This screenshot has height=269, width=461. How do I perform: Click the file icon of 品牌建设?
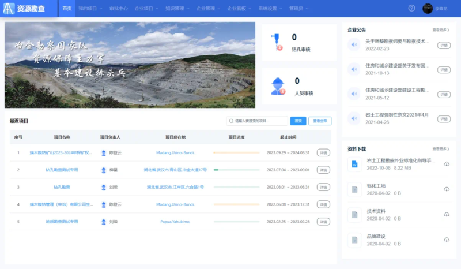point(354,240)
